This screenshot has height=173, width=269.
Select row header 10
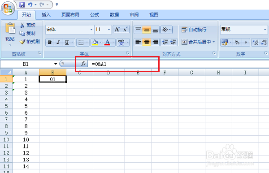point(6,139)
